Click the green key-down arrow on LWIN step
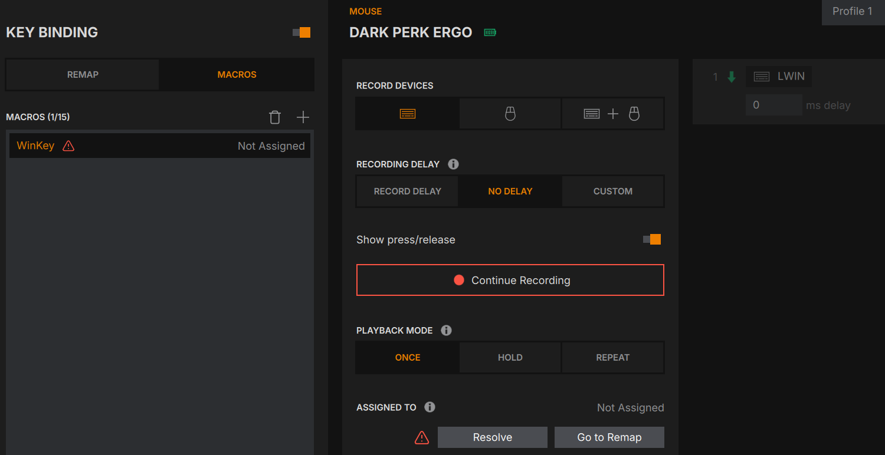 point(732,77)
